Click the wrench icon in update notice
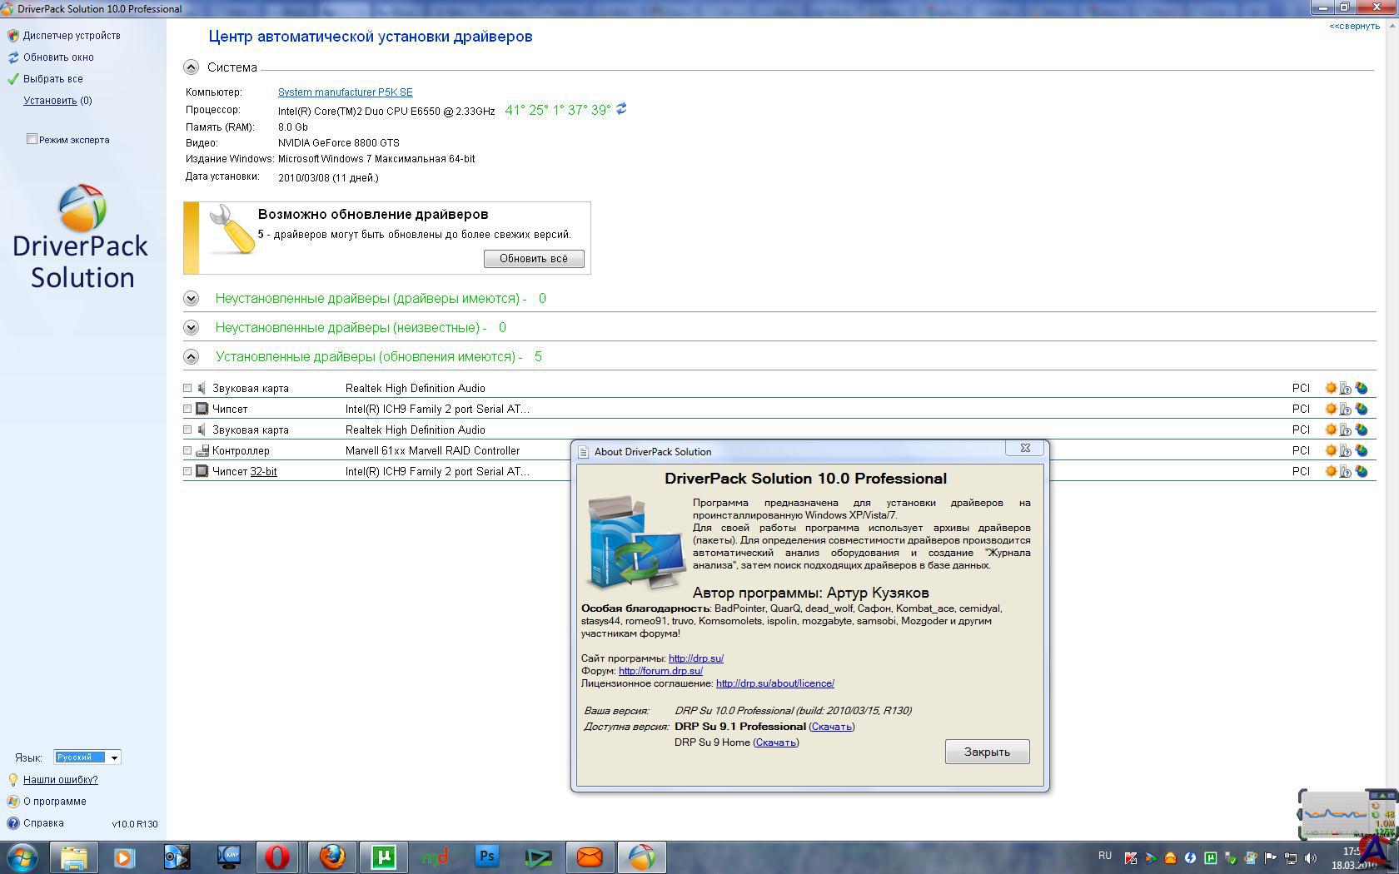Image resolution: width=1399 pixels, height=874 pixels. coord(231,229)
